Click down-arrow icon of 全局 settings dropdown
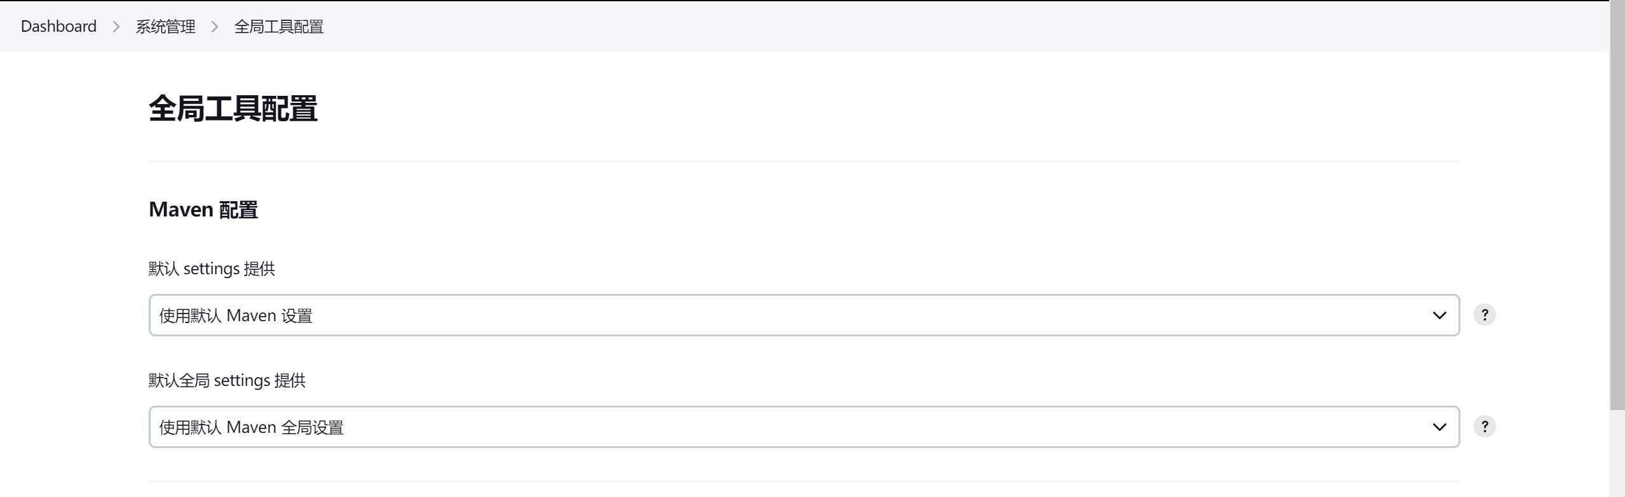The width and height of the screenshot is (1625, 497). [1439, 427]
